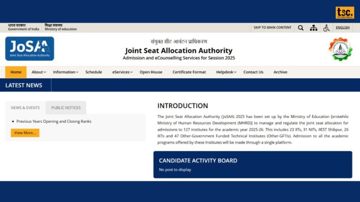The width and height of the screenshot is (360, 202).
Task: Open the Certificate Format page
Action: click(x=189, y=72)
